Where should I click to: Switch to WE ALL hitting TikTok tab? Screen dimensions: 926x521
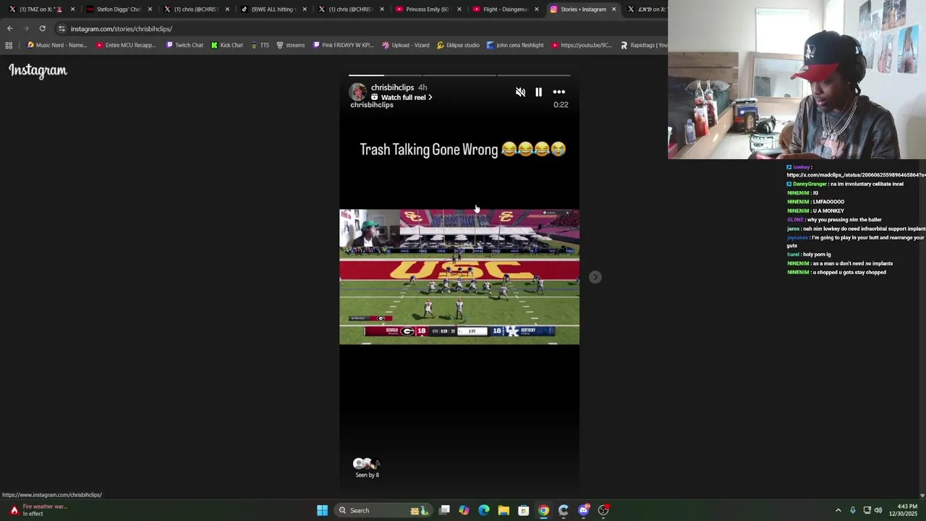pos(271,9)
